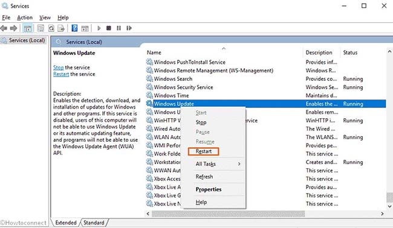Click gear icon beside Windows Remote Management
Screen dimensions: 393x228
(149, 70)
